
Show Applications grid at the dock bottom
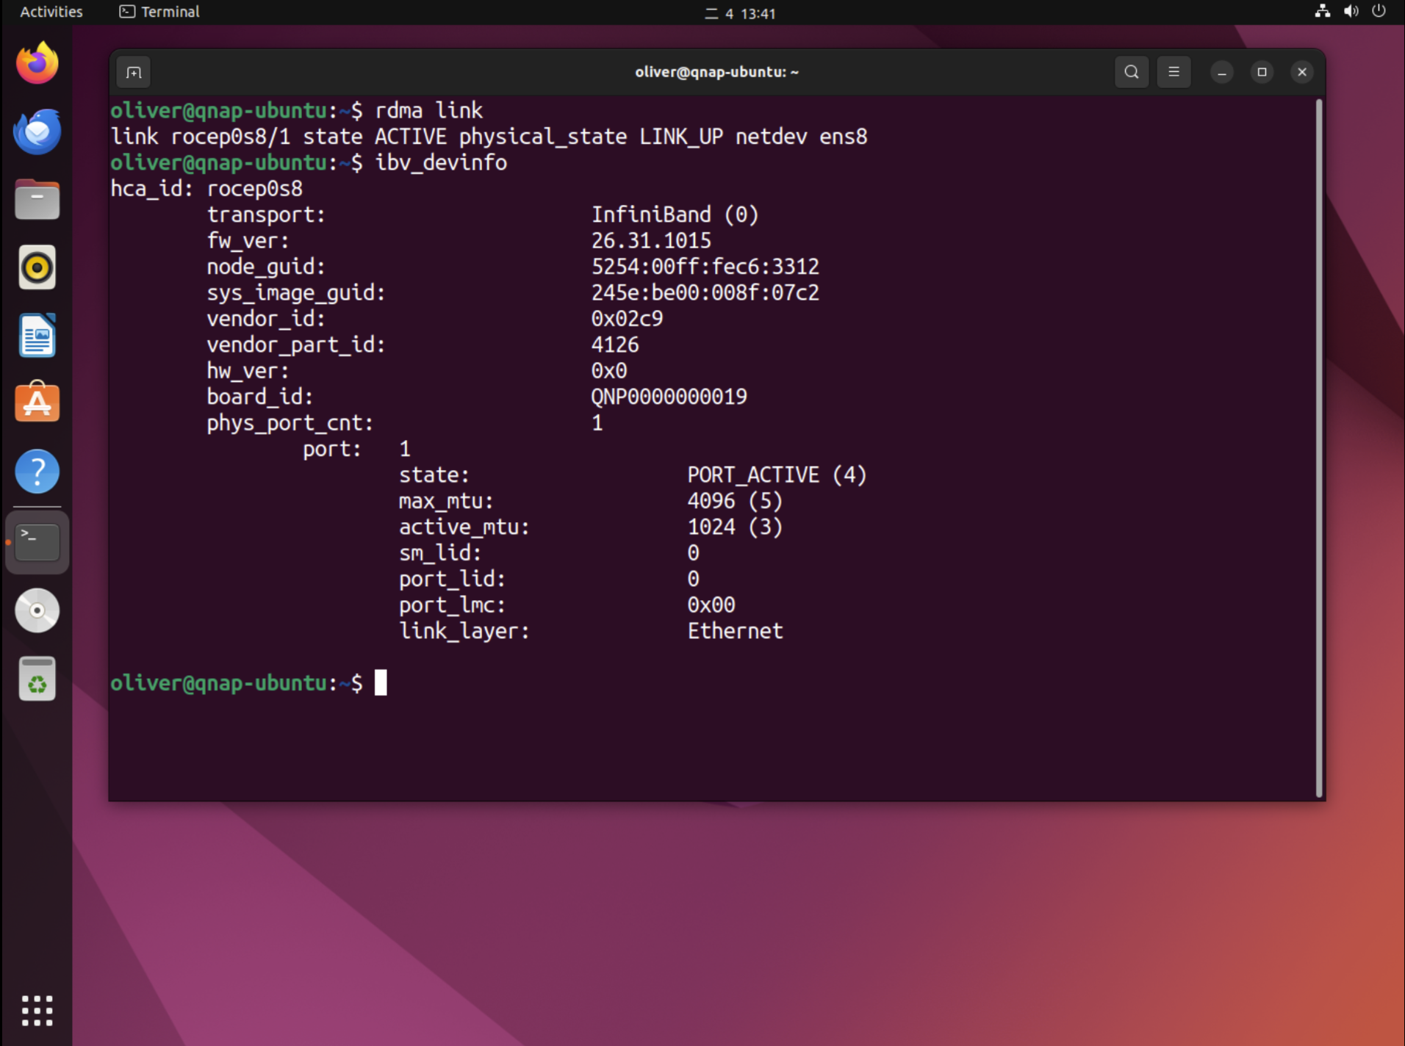(37, 1011)
